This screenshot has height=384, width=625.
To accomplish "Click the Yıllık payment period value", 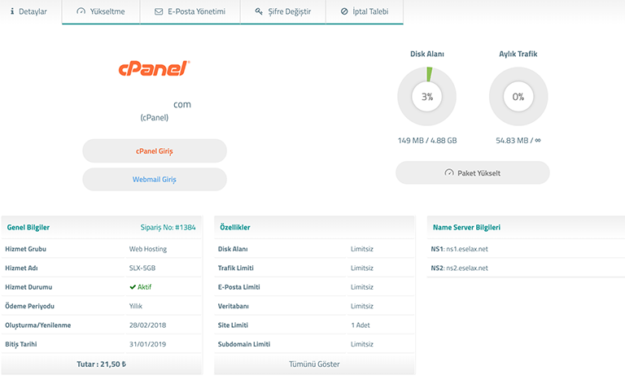I will coord(136,306).
